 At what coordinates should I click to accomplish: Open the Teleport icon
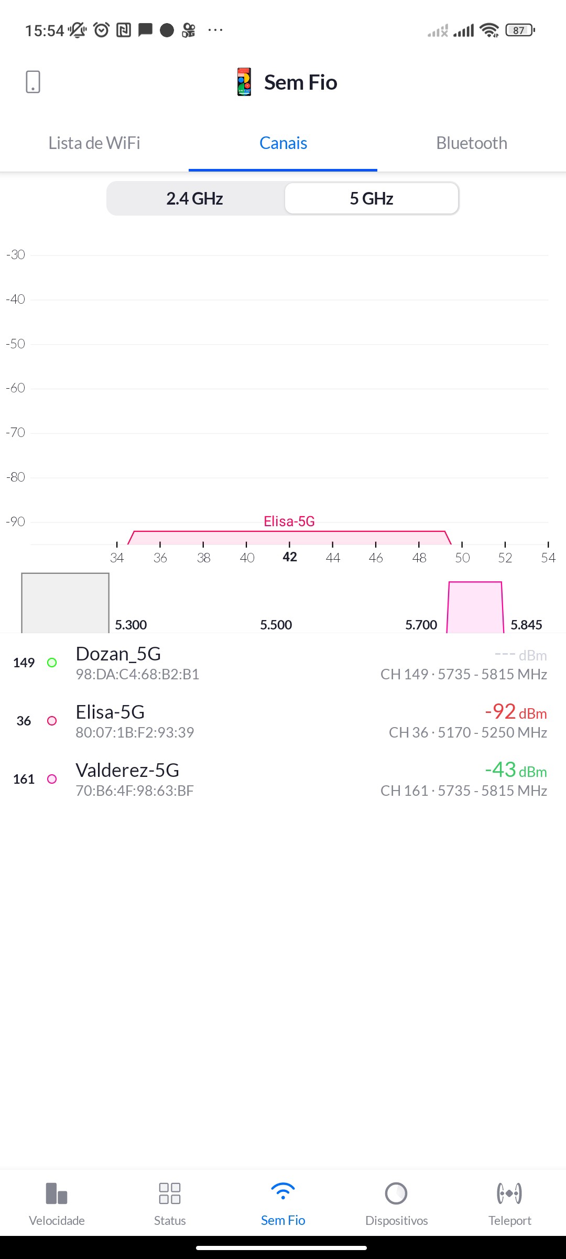click(x=509, y=1193)
